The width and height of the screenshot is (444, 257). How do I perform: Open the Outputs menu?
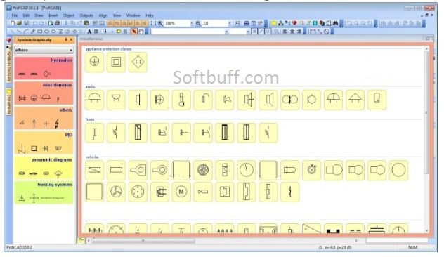point(86,15)
